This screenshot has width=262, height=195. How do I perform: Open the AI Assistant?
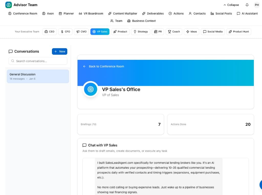point(247,14)
